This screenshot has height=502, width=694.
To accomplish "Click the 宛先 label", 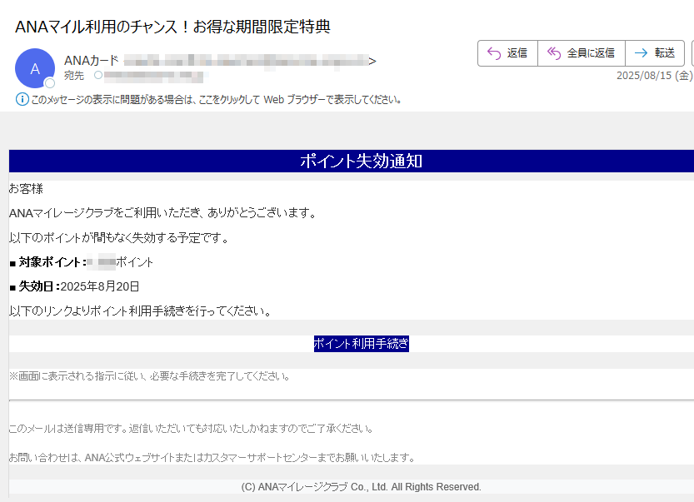I will (x=73, y=76).
